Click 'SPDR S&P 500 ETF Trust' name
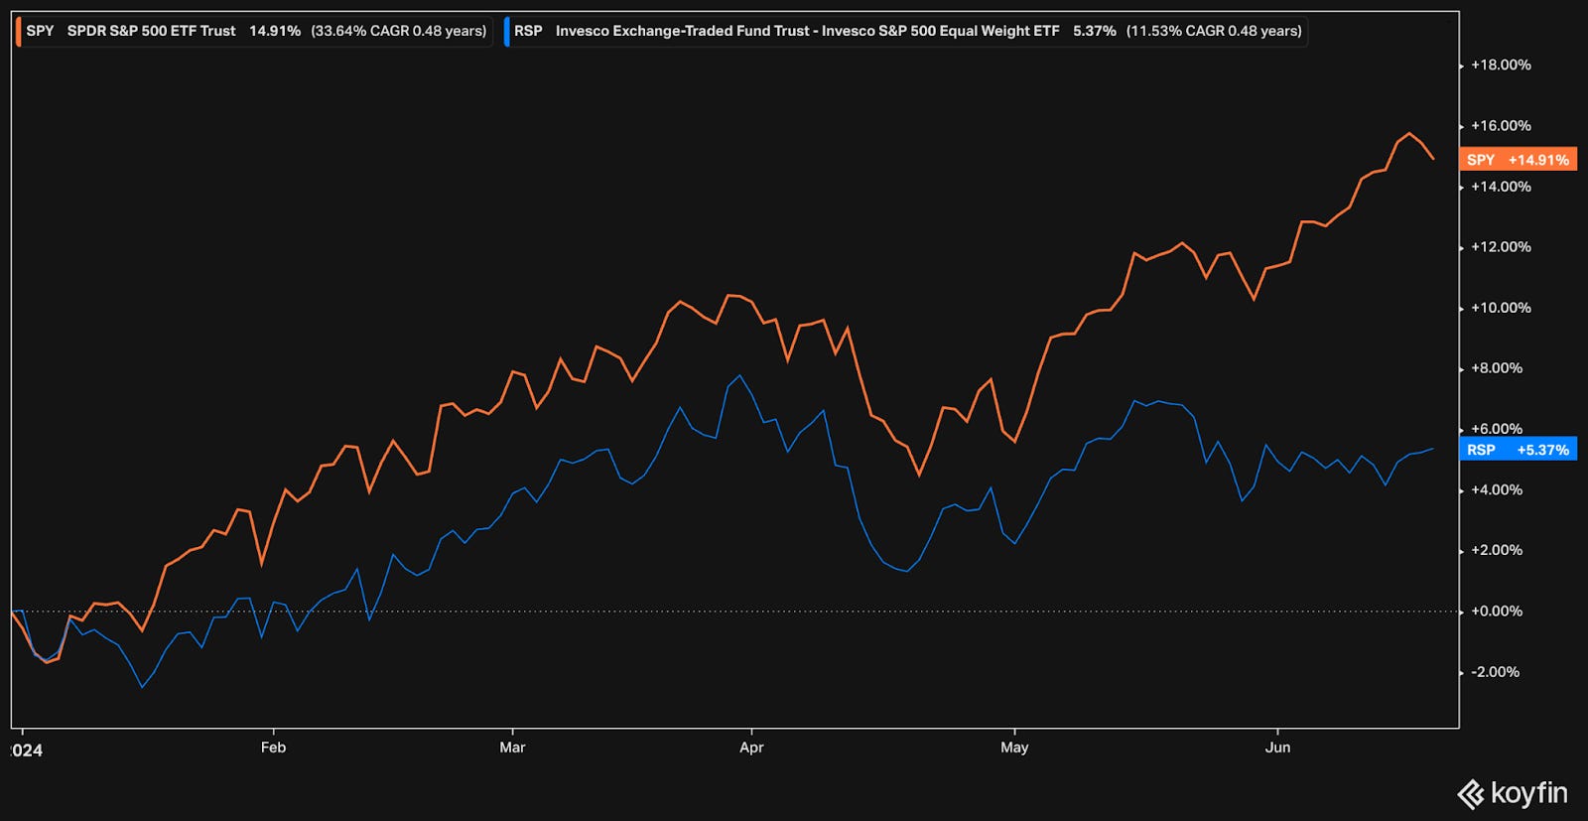 [152, 31]
